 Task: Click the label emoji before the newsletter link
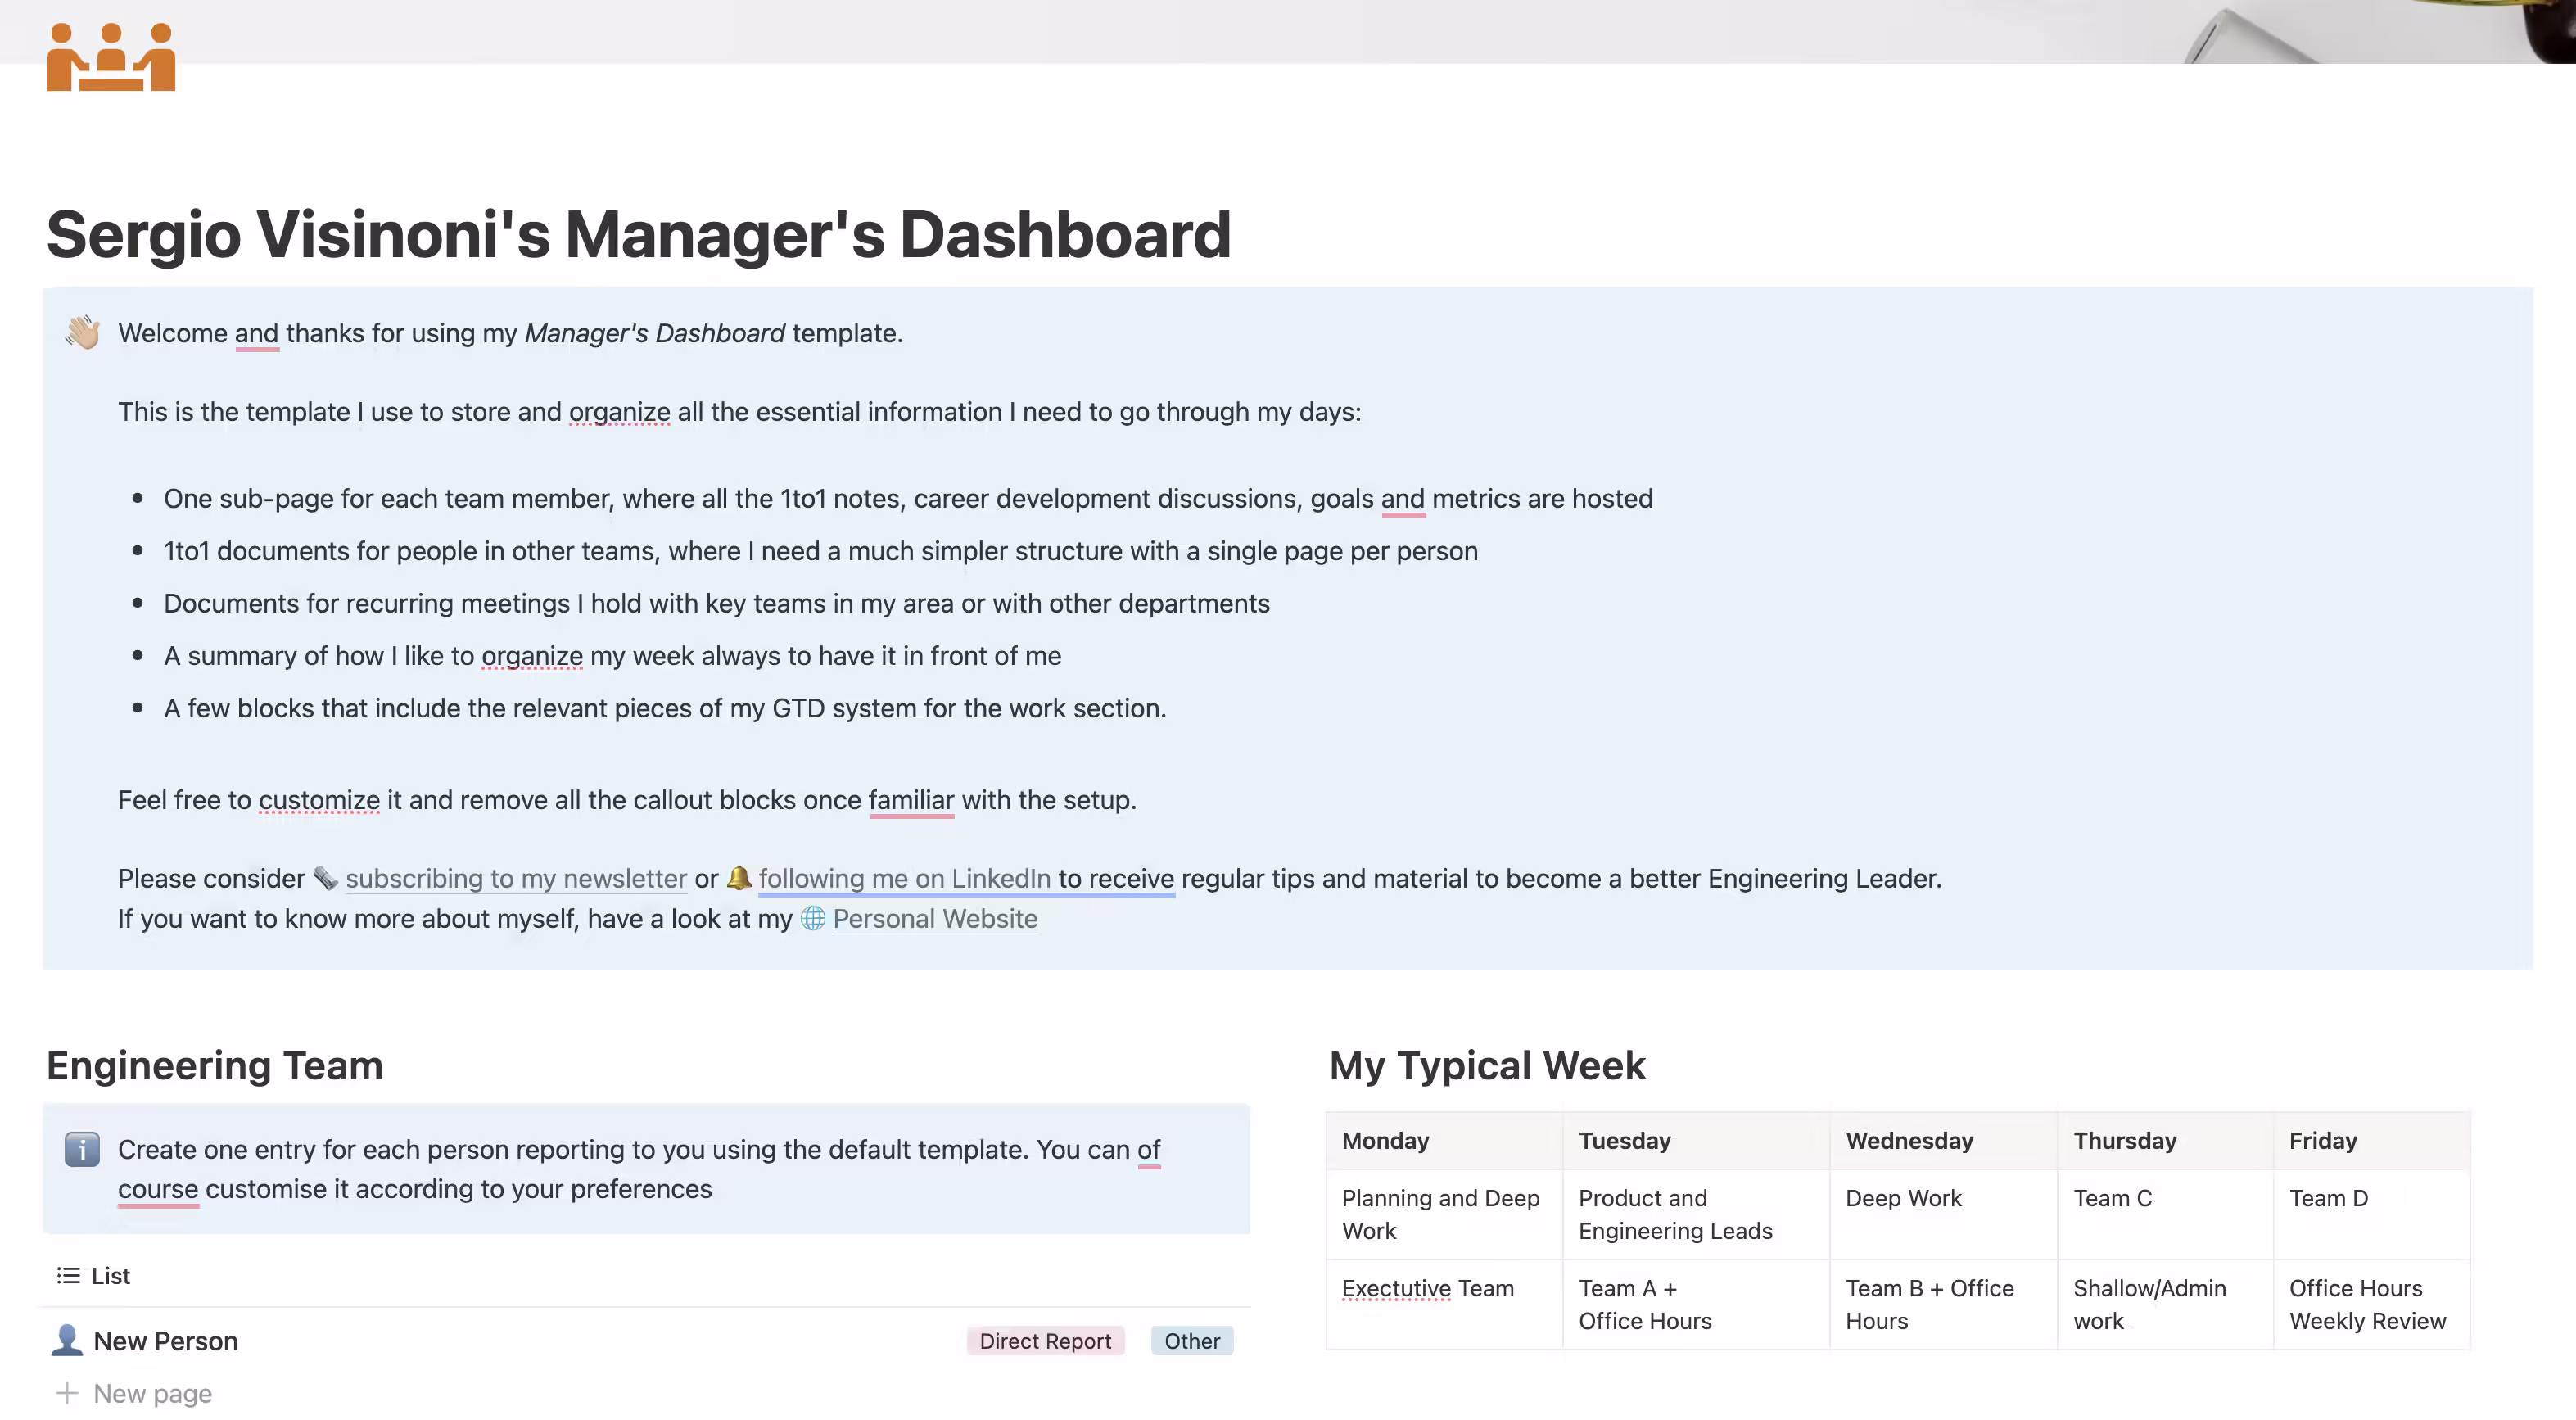(x=324, y=879)
